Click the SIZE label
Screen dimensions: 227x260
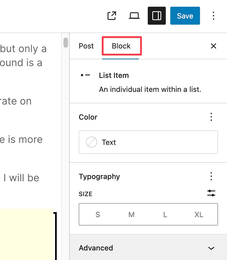[85, 194]
